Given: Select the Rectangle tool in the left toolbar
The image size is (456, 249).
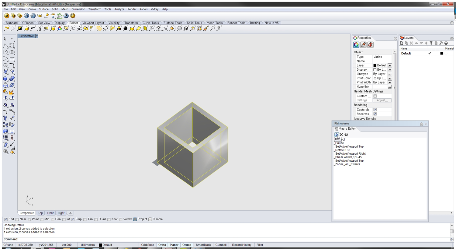Looking at the screenshot, I should (x=12, y=59).
